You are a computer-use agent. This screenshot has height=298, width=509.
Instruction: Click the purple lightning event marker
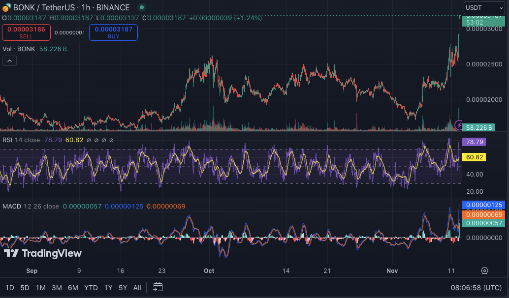[x=458, y=125]
